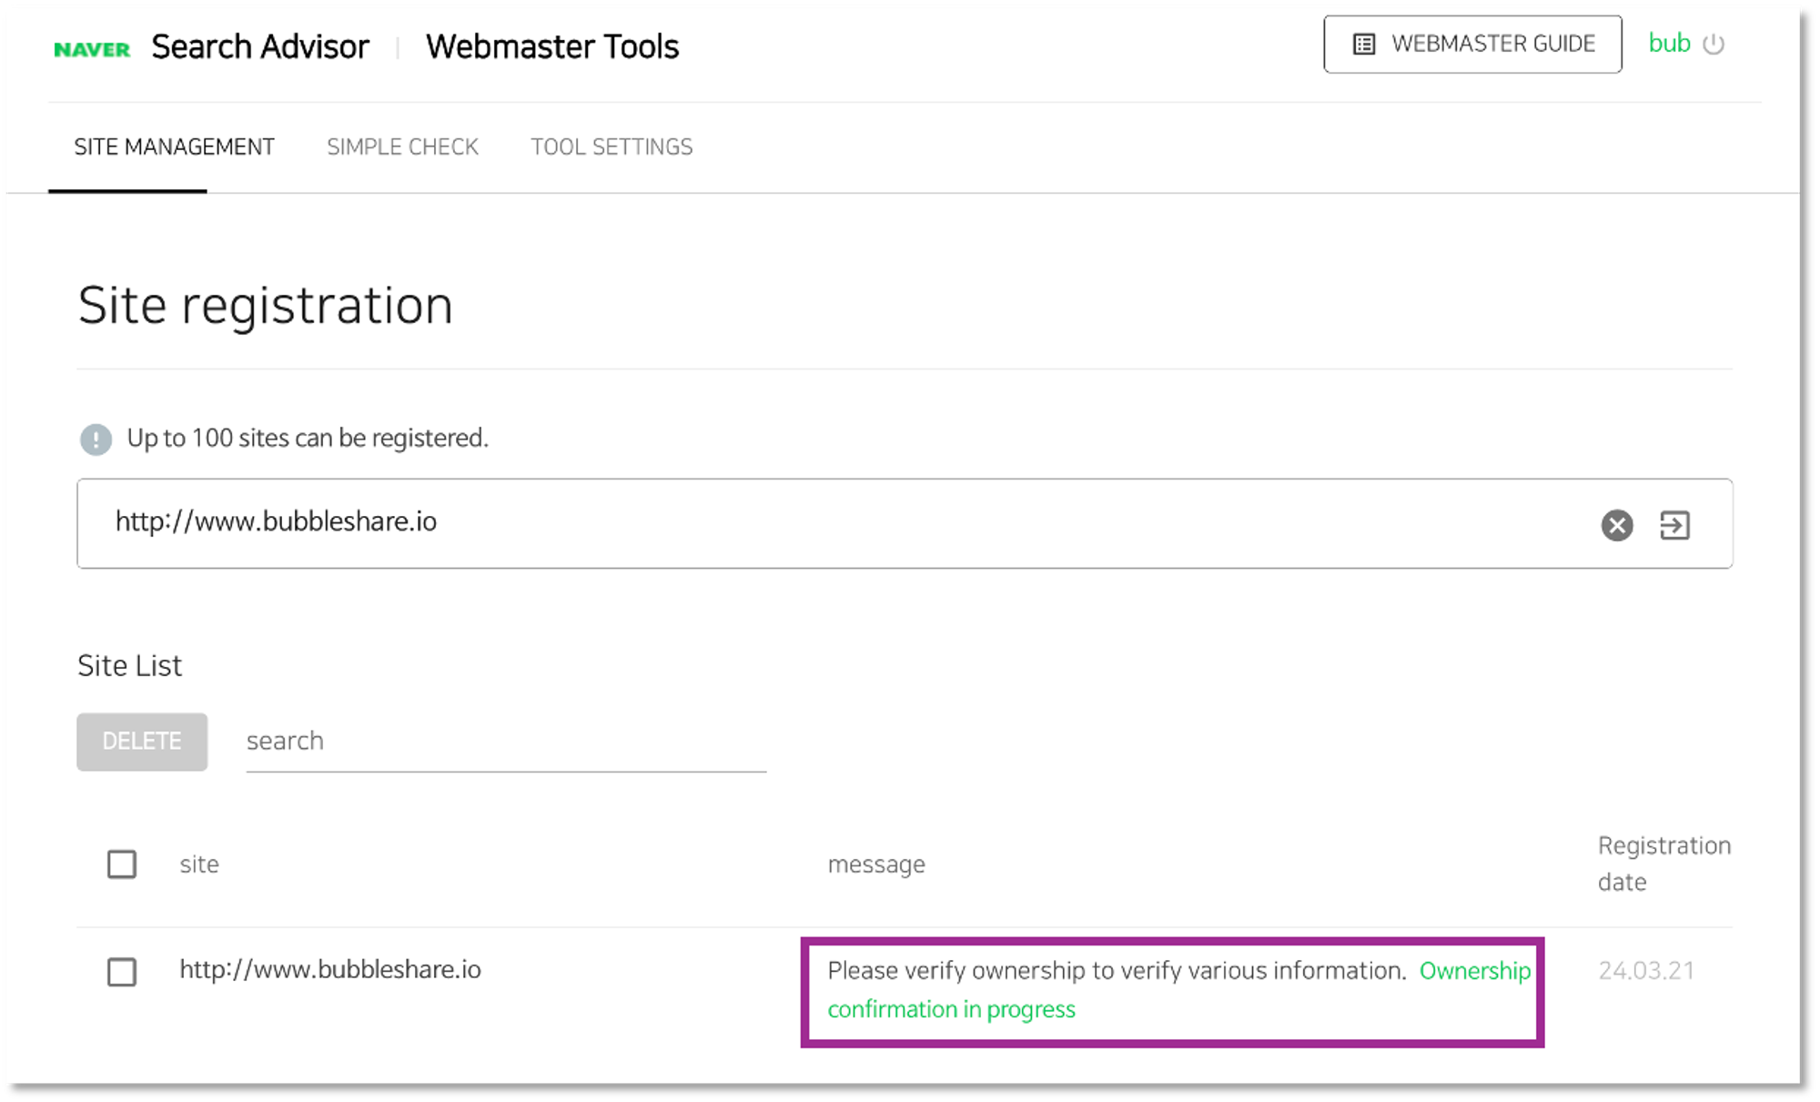The image size is (1820, 1102).
Task: Open the http://www.bubbleshare.io site entry in list
Action: click(x=330, y=970)
